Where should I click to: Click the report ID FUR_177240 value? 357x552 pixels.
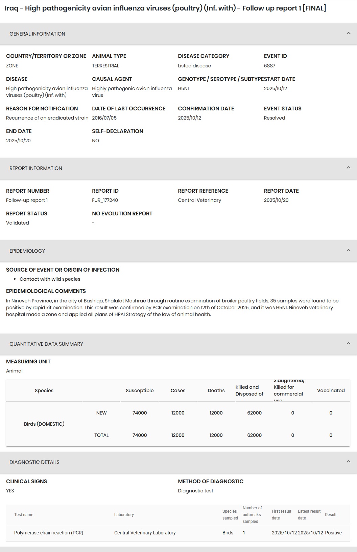(105, 200)
